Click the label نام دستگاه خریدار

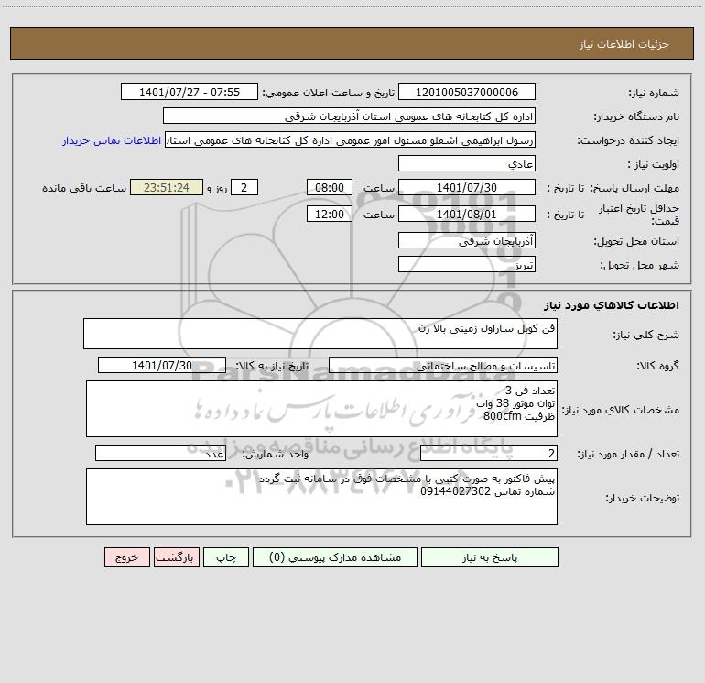click(636, 117)
